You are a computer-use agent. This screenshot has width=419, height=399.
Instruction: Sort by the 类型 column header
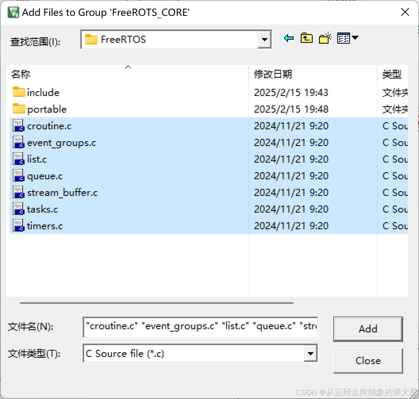coord(392,74)
